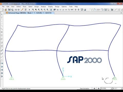Select the pointer tool in side toolbar

pos(2,15)
